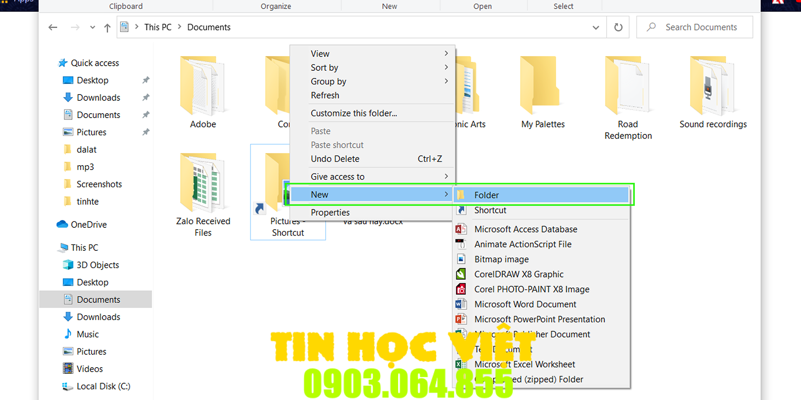Screen dimensions: 801x400
Task: Click Properties in the context menu
Action: [330, 212]
